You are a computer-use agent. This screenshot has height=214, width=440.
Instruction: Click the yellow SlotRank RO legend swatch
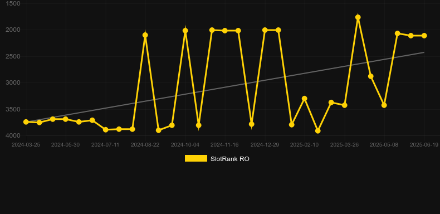(196, 158)
